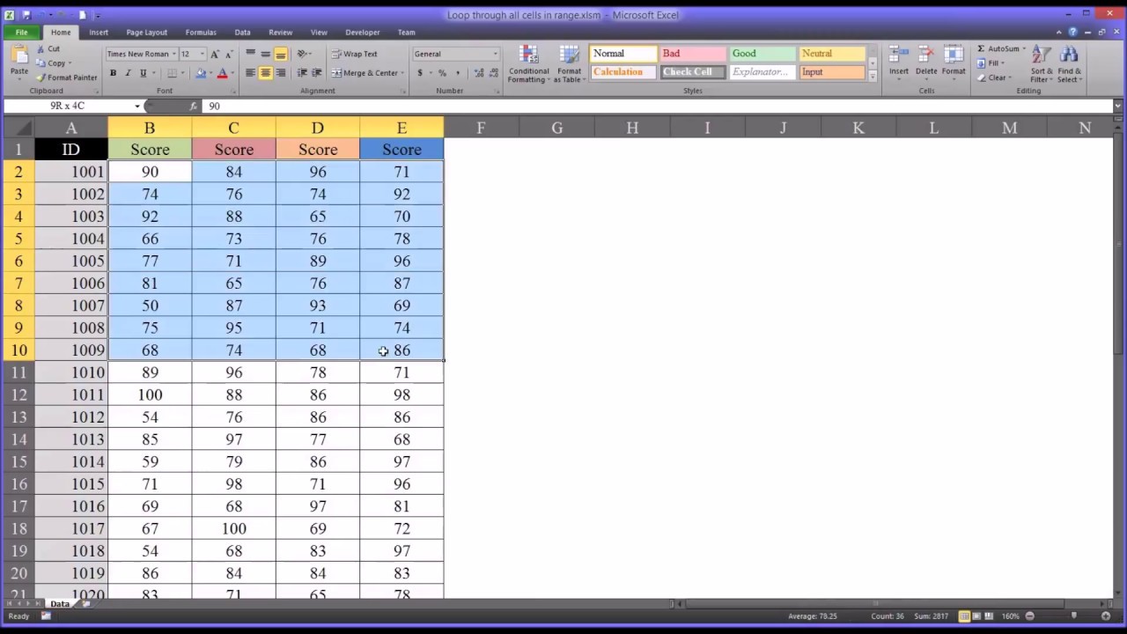This screenshot has width=1127, height=634.
Task: Open the font size dropdown
Action: pyautogui.click(x=203, y=54)
